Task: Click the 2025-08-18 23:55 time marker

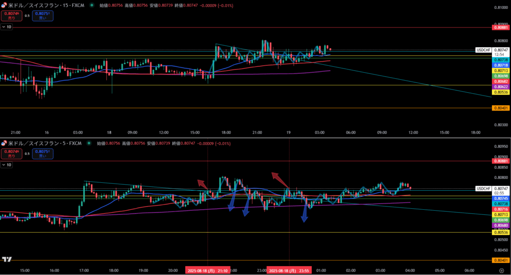Action: coord(290,270)
